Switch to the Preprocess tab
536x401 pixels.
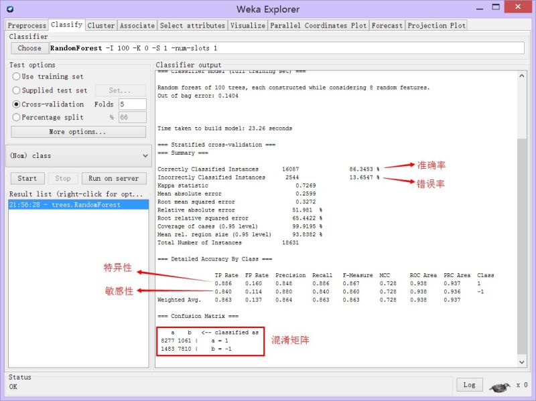point(27,25)
